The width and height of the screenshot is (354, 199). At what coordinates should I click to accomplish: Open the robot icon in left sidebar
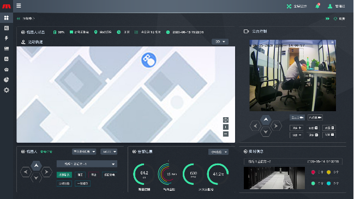coord(7,69)
